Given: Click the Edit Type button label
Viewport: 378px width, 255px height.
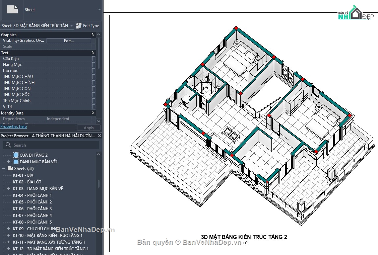Looking at the screenshot, I should (91, 26).
